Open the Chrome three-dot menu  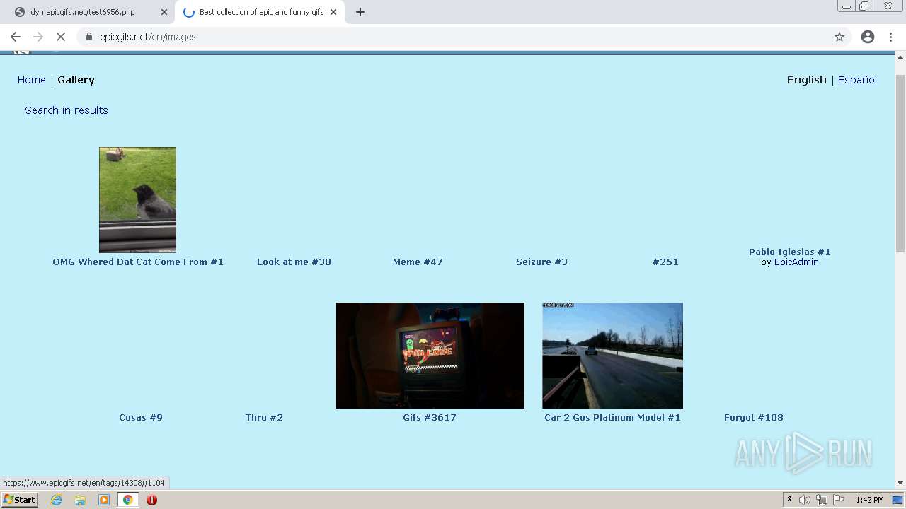tap(890, 37)
